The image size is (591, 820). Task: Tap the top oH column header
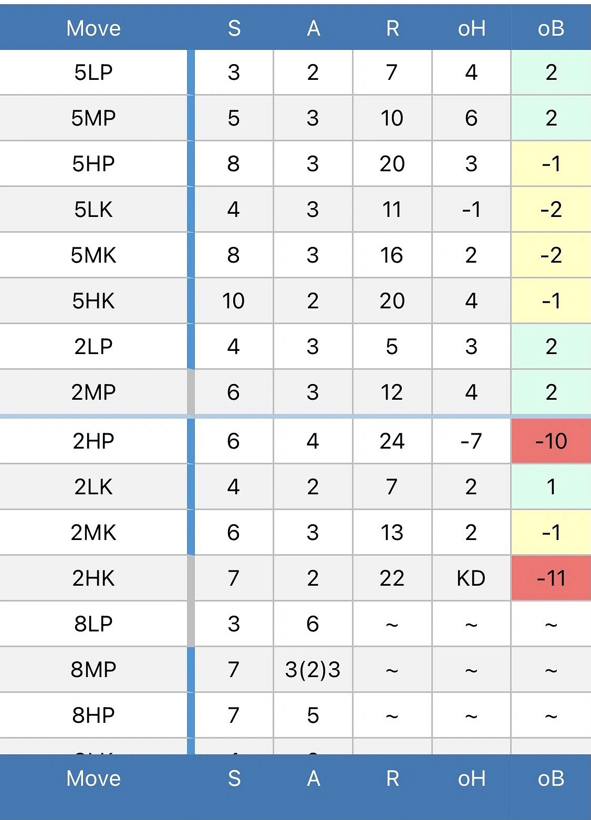(x=471, y=28)
